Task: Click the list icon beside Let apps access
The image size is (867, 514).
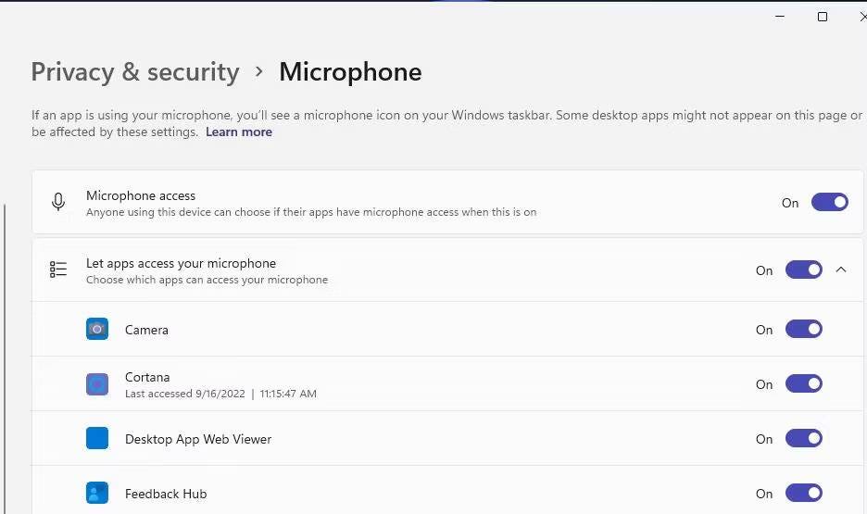Action: pos(58,270)
